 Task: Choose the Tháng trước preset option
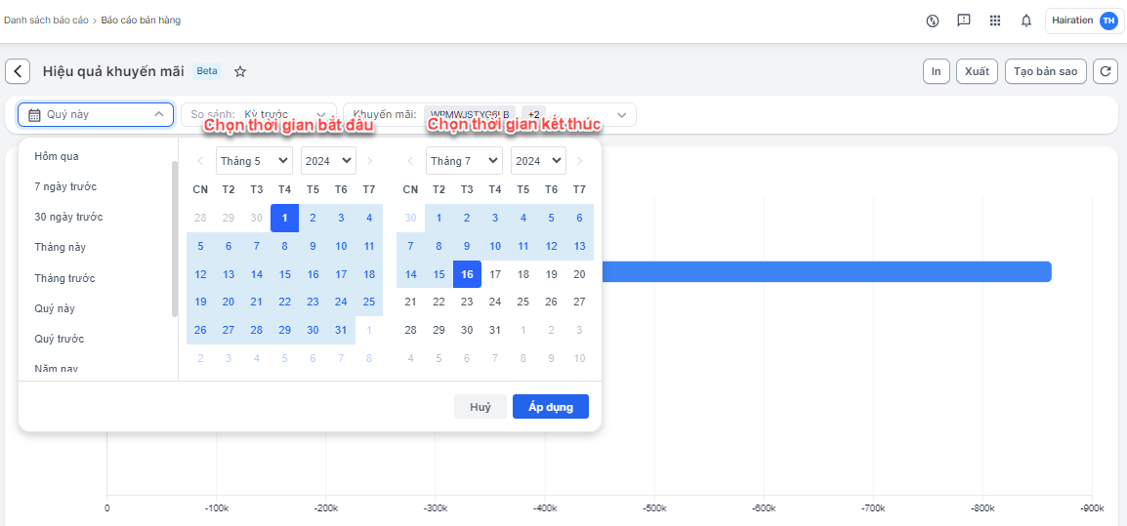point(64,278)
